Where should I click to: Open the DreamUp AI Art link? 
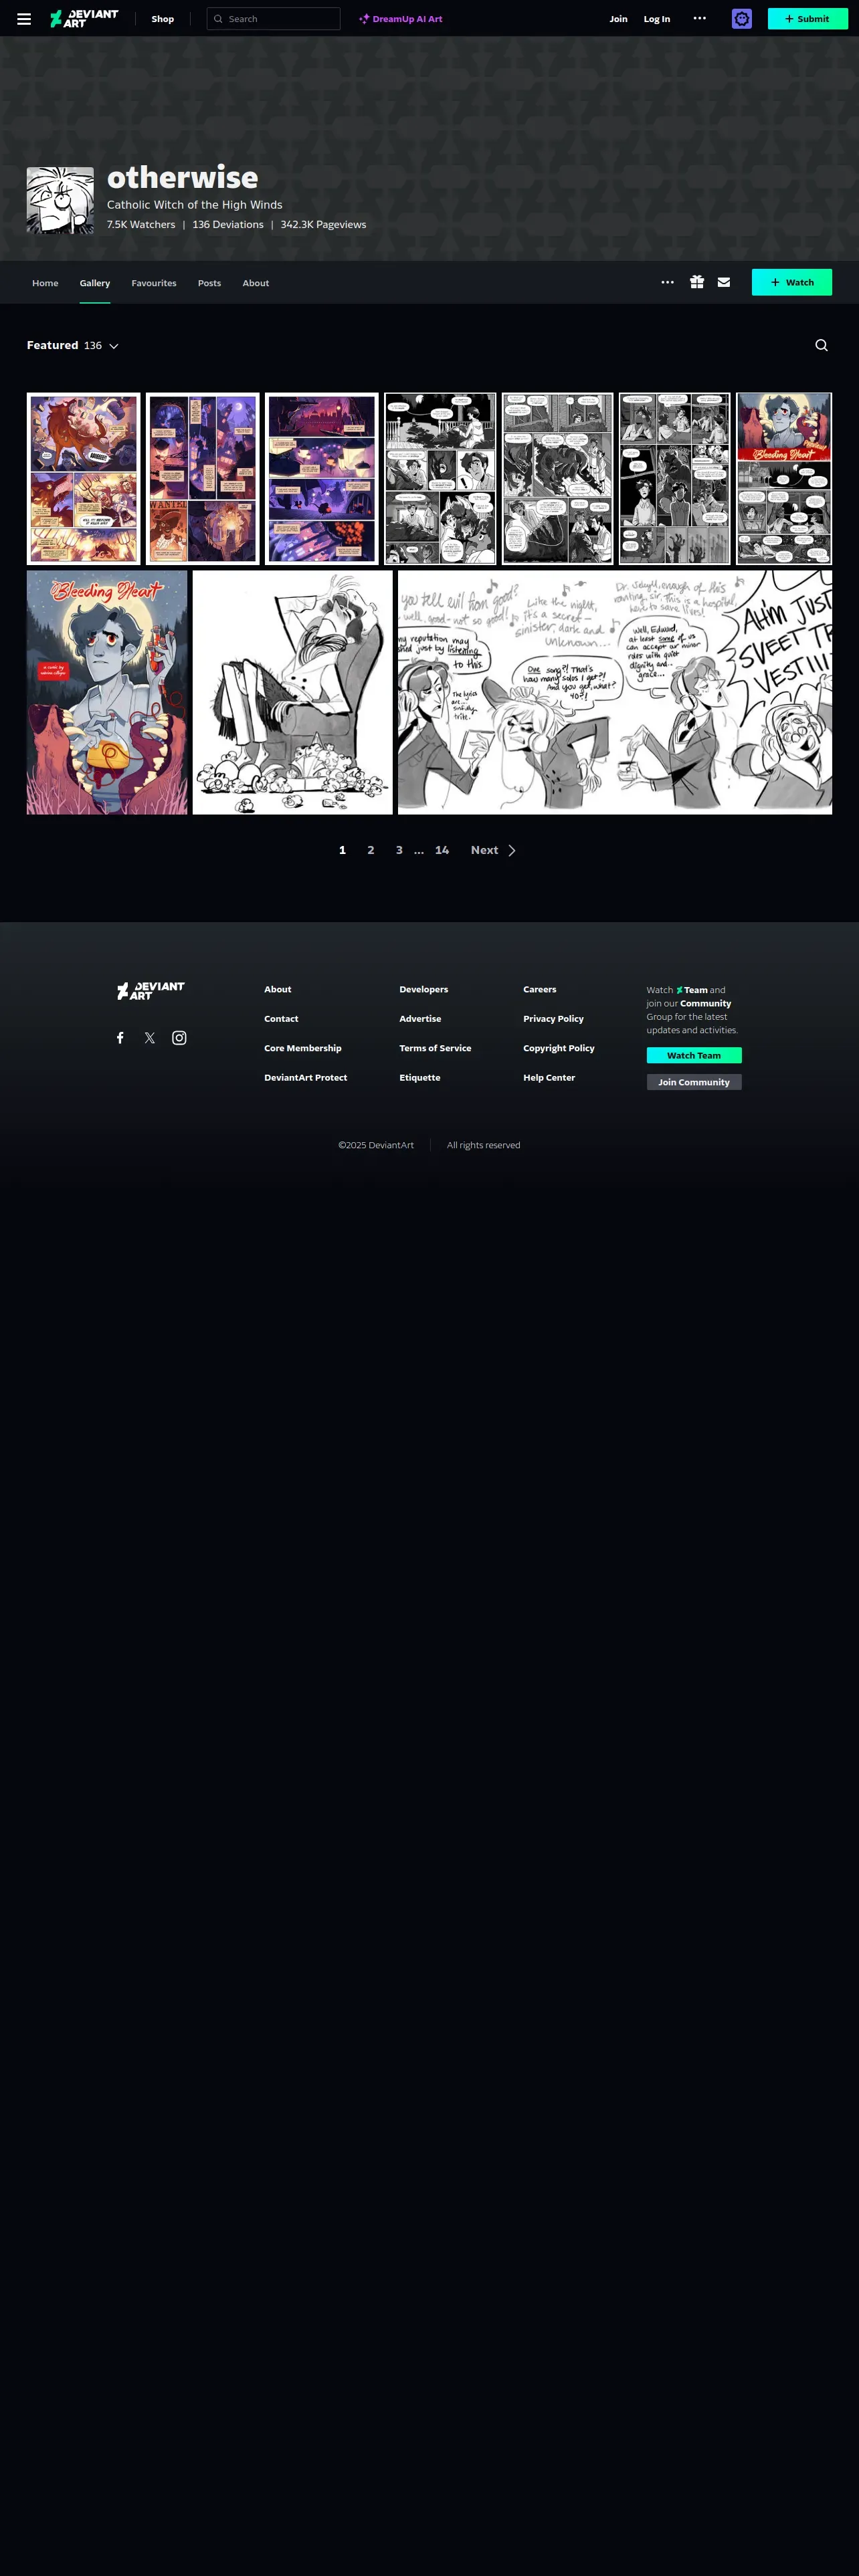(401, 19)
